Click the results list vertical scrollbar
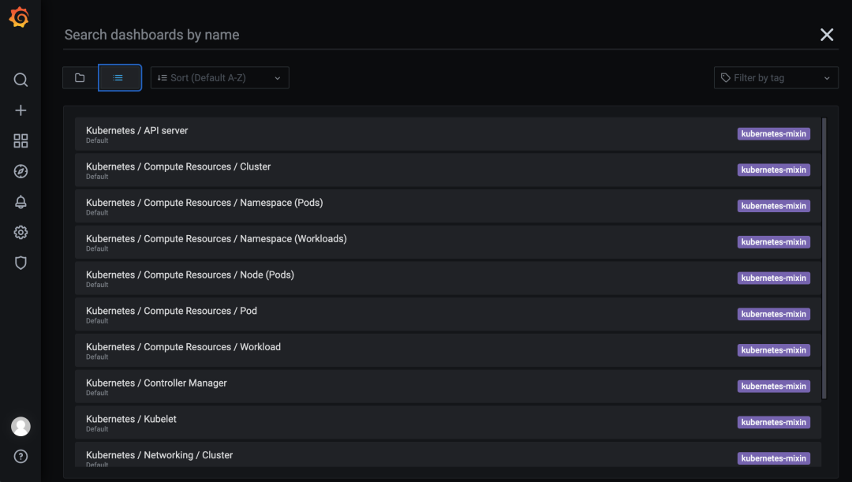Image resolution: width=852 pixels, height=482 pixels. tap(824, 258)
